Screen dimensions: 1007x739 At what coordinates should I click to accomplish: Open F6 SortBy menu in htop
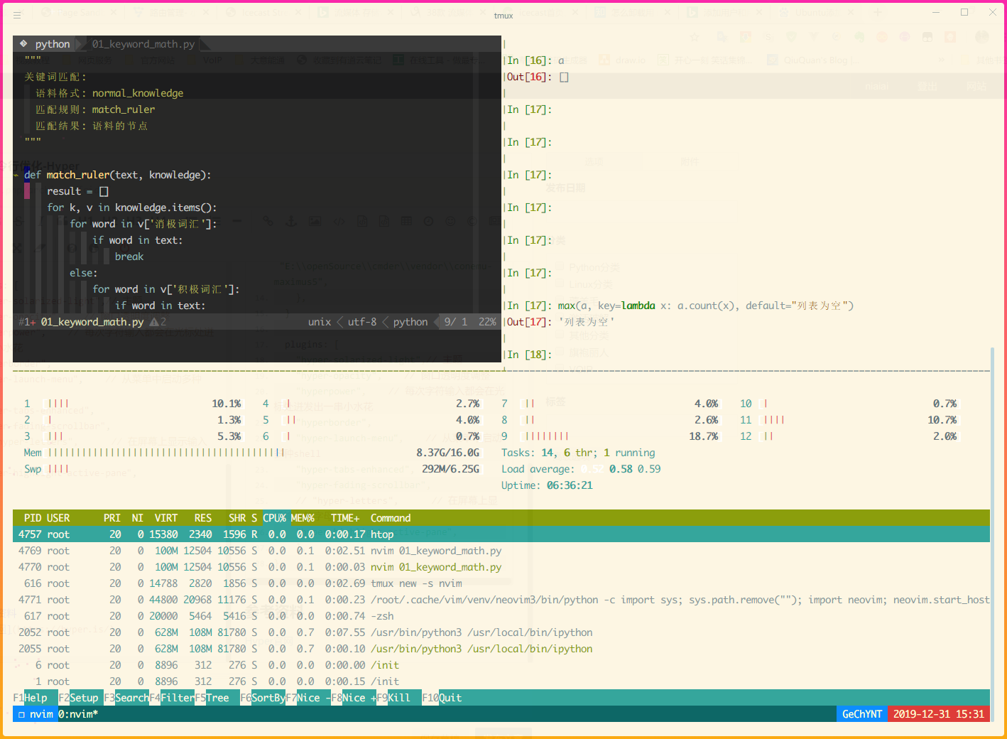[x=263, y=698]
